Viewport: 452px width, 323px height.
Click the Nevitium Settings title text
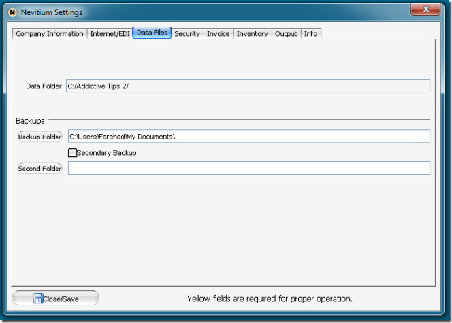[52, 12]
